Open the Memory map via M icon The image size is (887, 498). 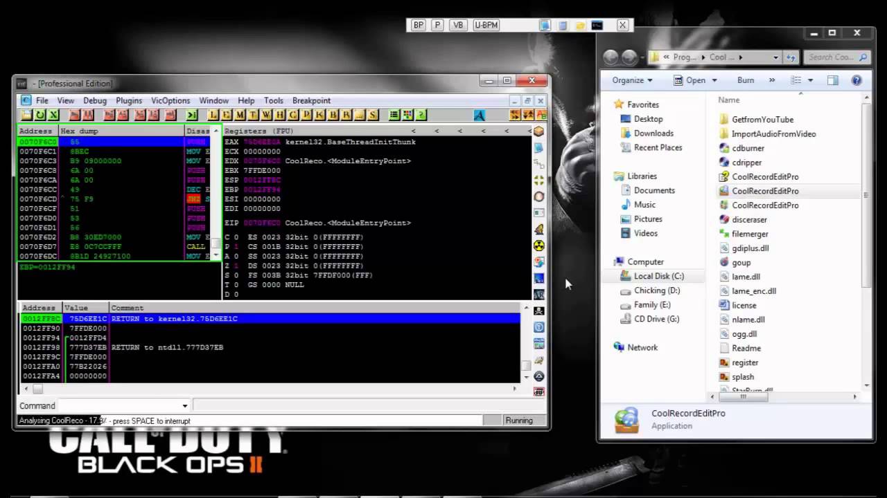coord(240,115)
